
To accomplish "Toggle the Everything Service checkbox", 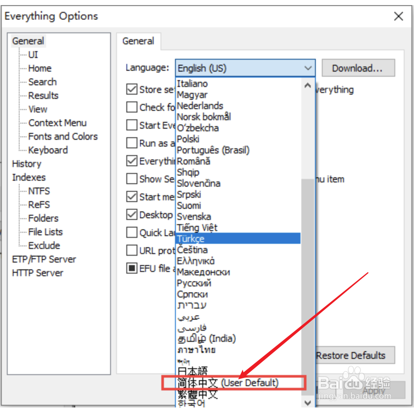I will pos(131,161).
